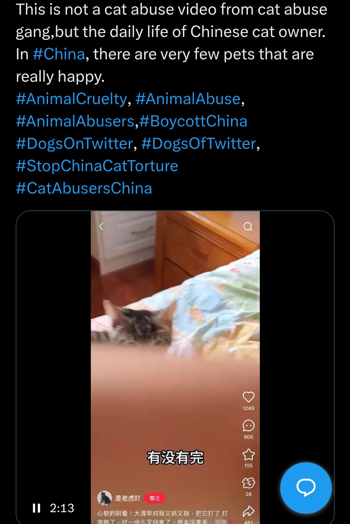Open the #AnimalCruelty hashtag link
Image resolution: width=350 pixels, height=524 pixels.
click(72, 99)
